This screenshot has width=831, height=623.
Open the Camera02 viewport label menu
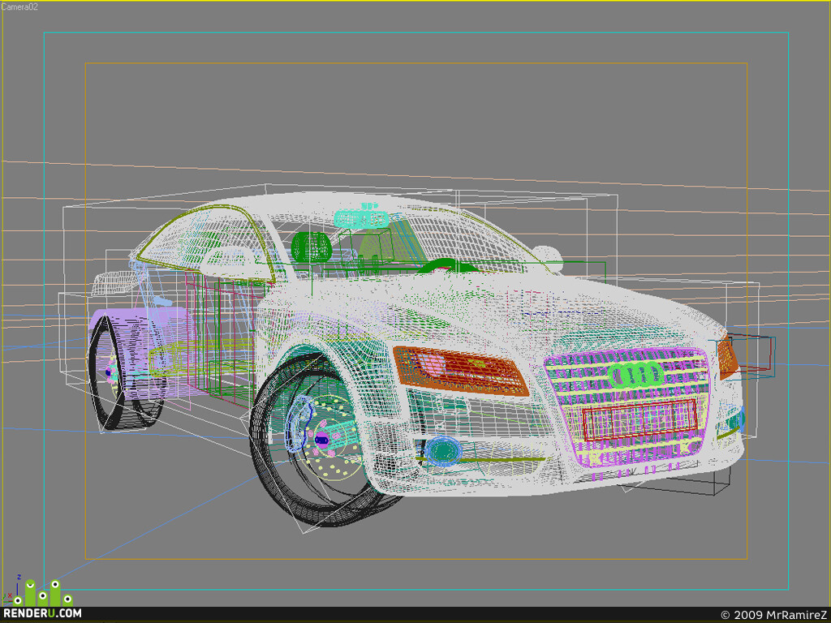click(19, 6)
